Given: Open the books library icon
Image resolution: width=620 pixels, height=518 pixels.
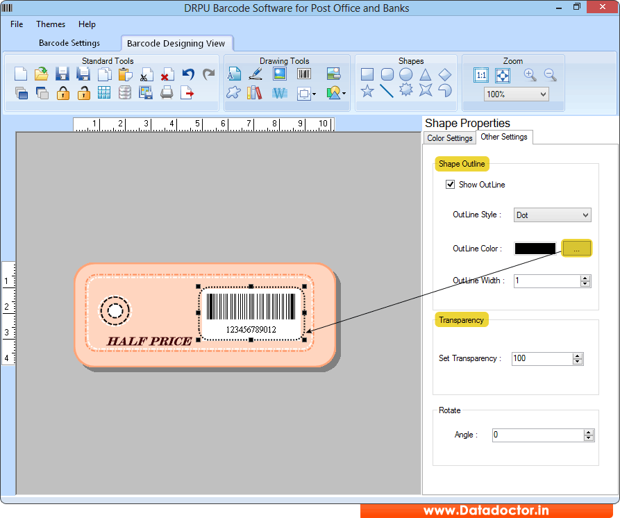Looking at the screenshot, I should (x=254, y=93).
